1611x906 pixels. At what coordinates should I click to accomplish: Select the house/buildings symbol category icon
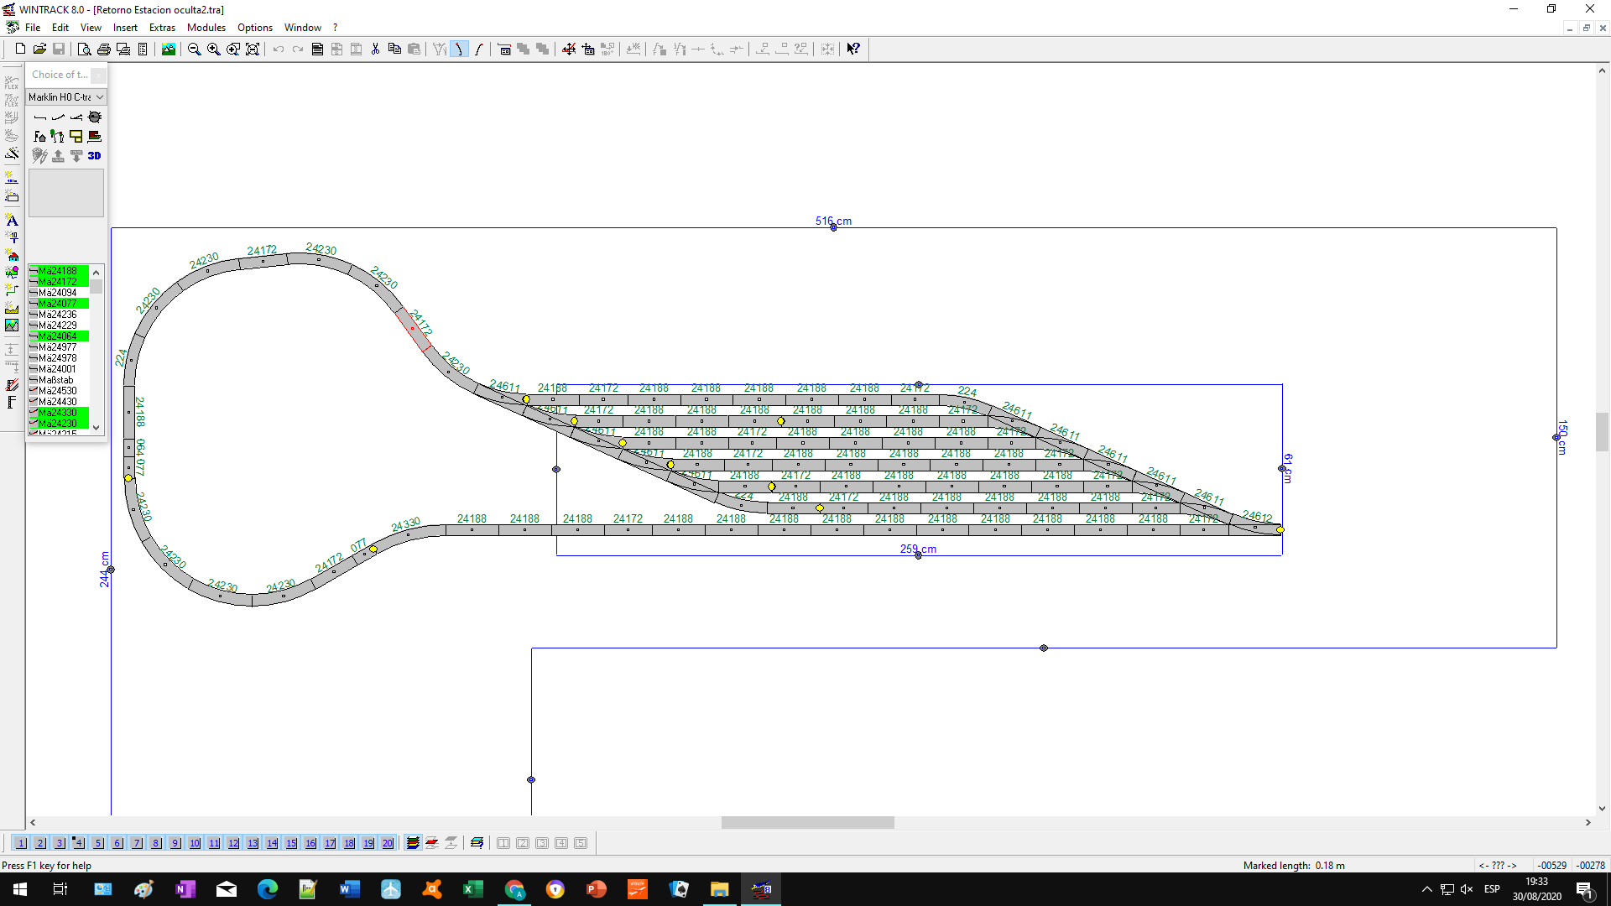coord(12,255)
